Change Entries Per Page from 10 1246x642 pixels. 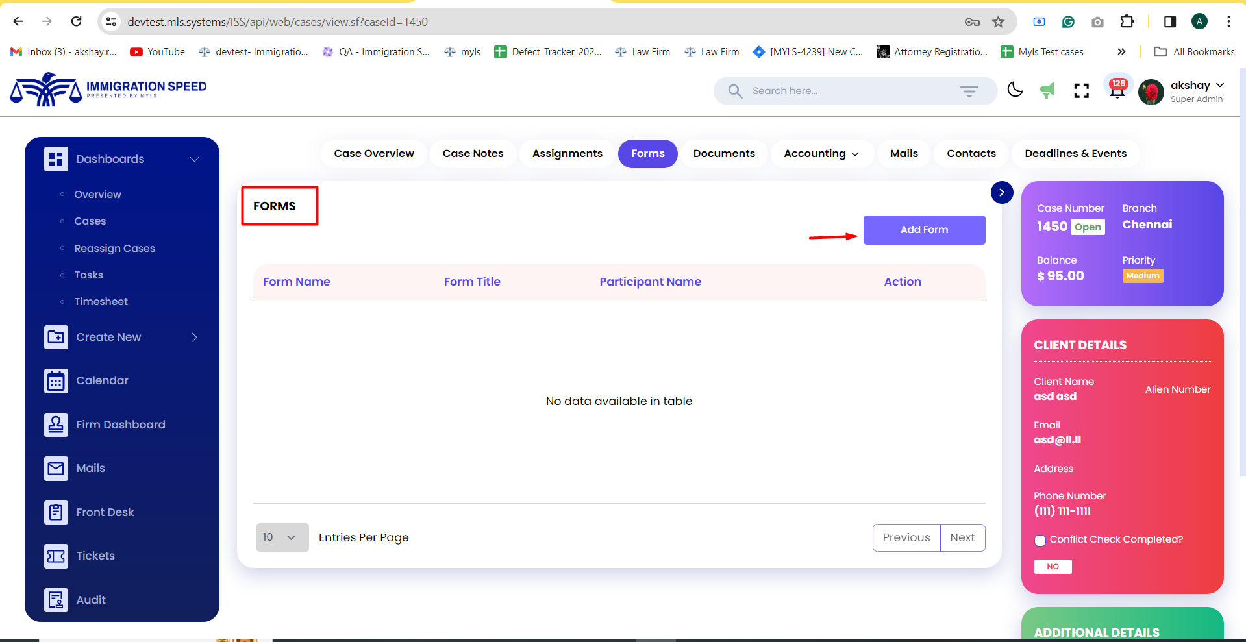[x=282, y=537]
